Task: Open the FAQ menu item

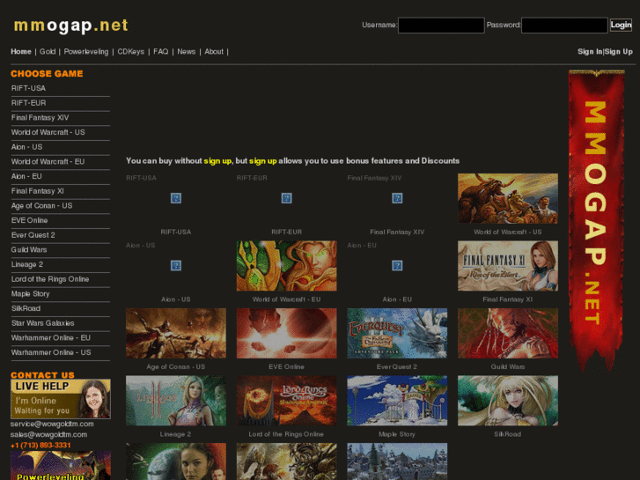Action: [x=160, y=51]
